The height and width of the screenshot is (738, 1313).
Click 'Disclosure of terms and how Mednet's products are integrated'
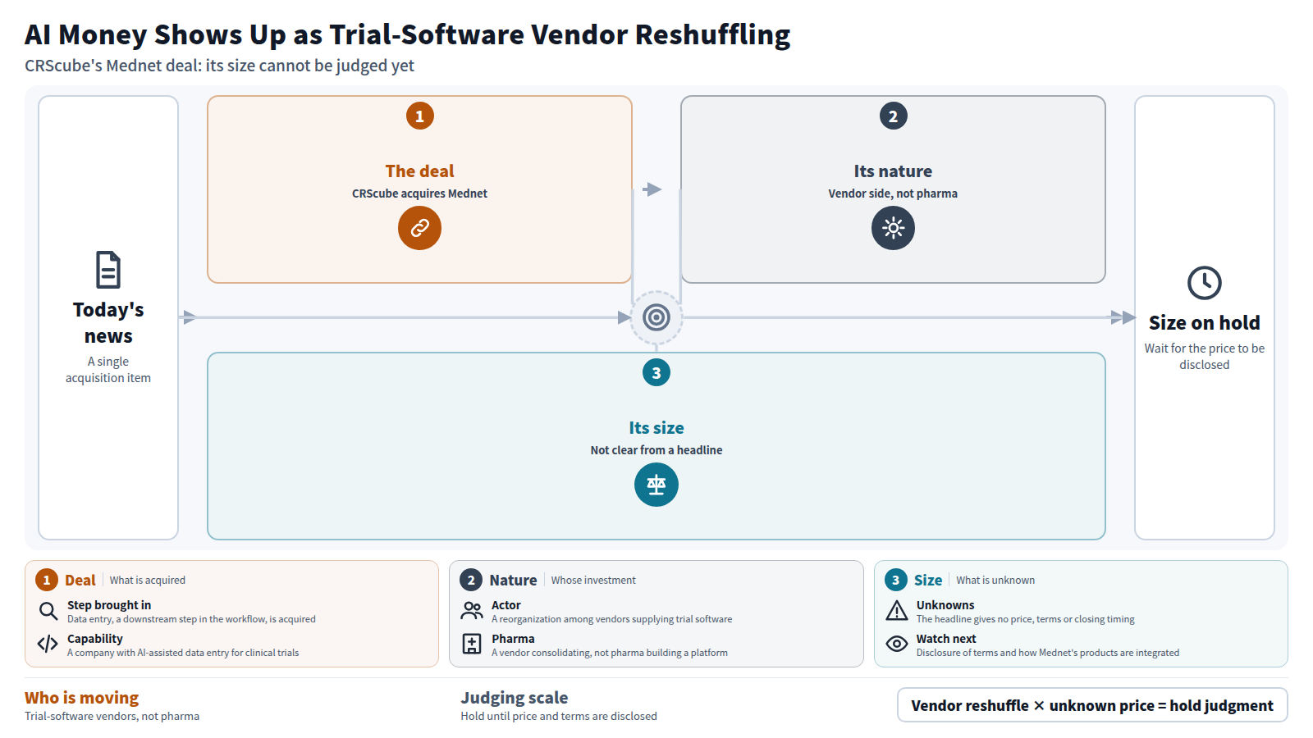pos(1048,654)
